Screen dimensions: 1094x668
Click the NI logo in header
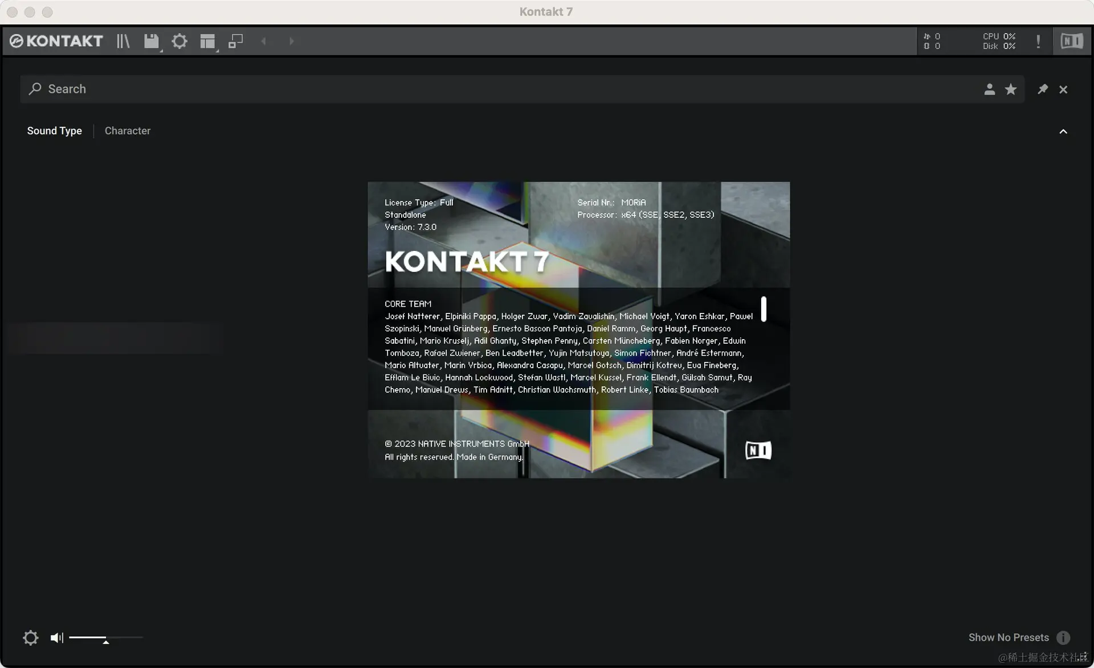[1071, 41]
